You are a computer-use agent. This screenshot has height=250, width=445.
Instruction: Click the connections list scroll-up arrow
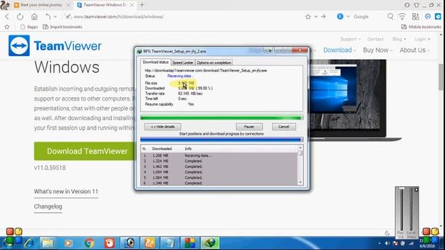point(300,148)
